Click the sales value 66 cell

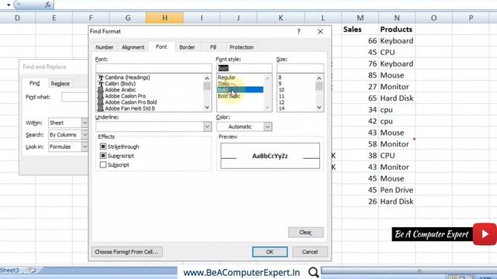(x=360, y=41)
